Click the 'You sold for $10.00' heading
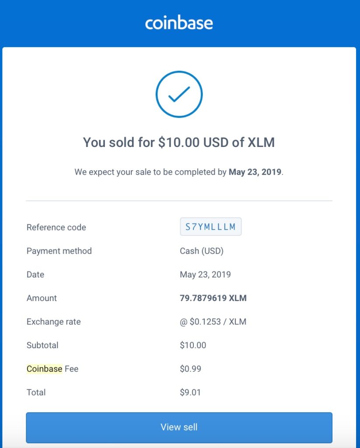 179,142
